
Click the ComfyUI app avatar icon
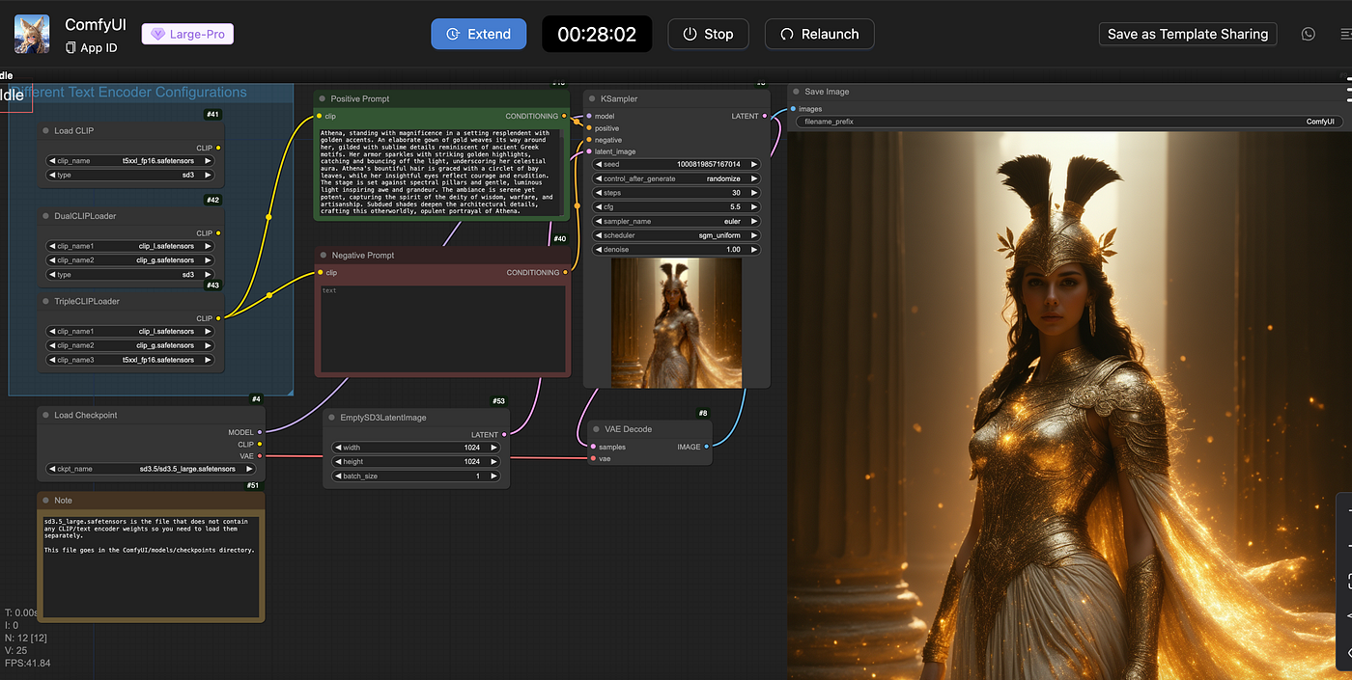pos(32,34)
